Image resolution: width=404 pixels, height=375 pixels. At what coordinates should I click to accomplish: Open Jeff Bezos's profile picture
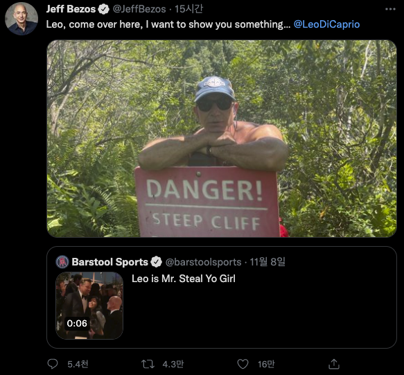click(x=21, y=19)
